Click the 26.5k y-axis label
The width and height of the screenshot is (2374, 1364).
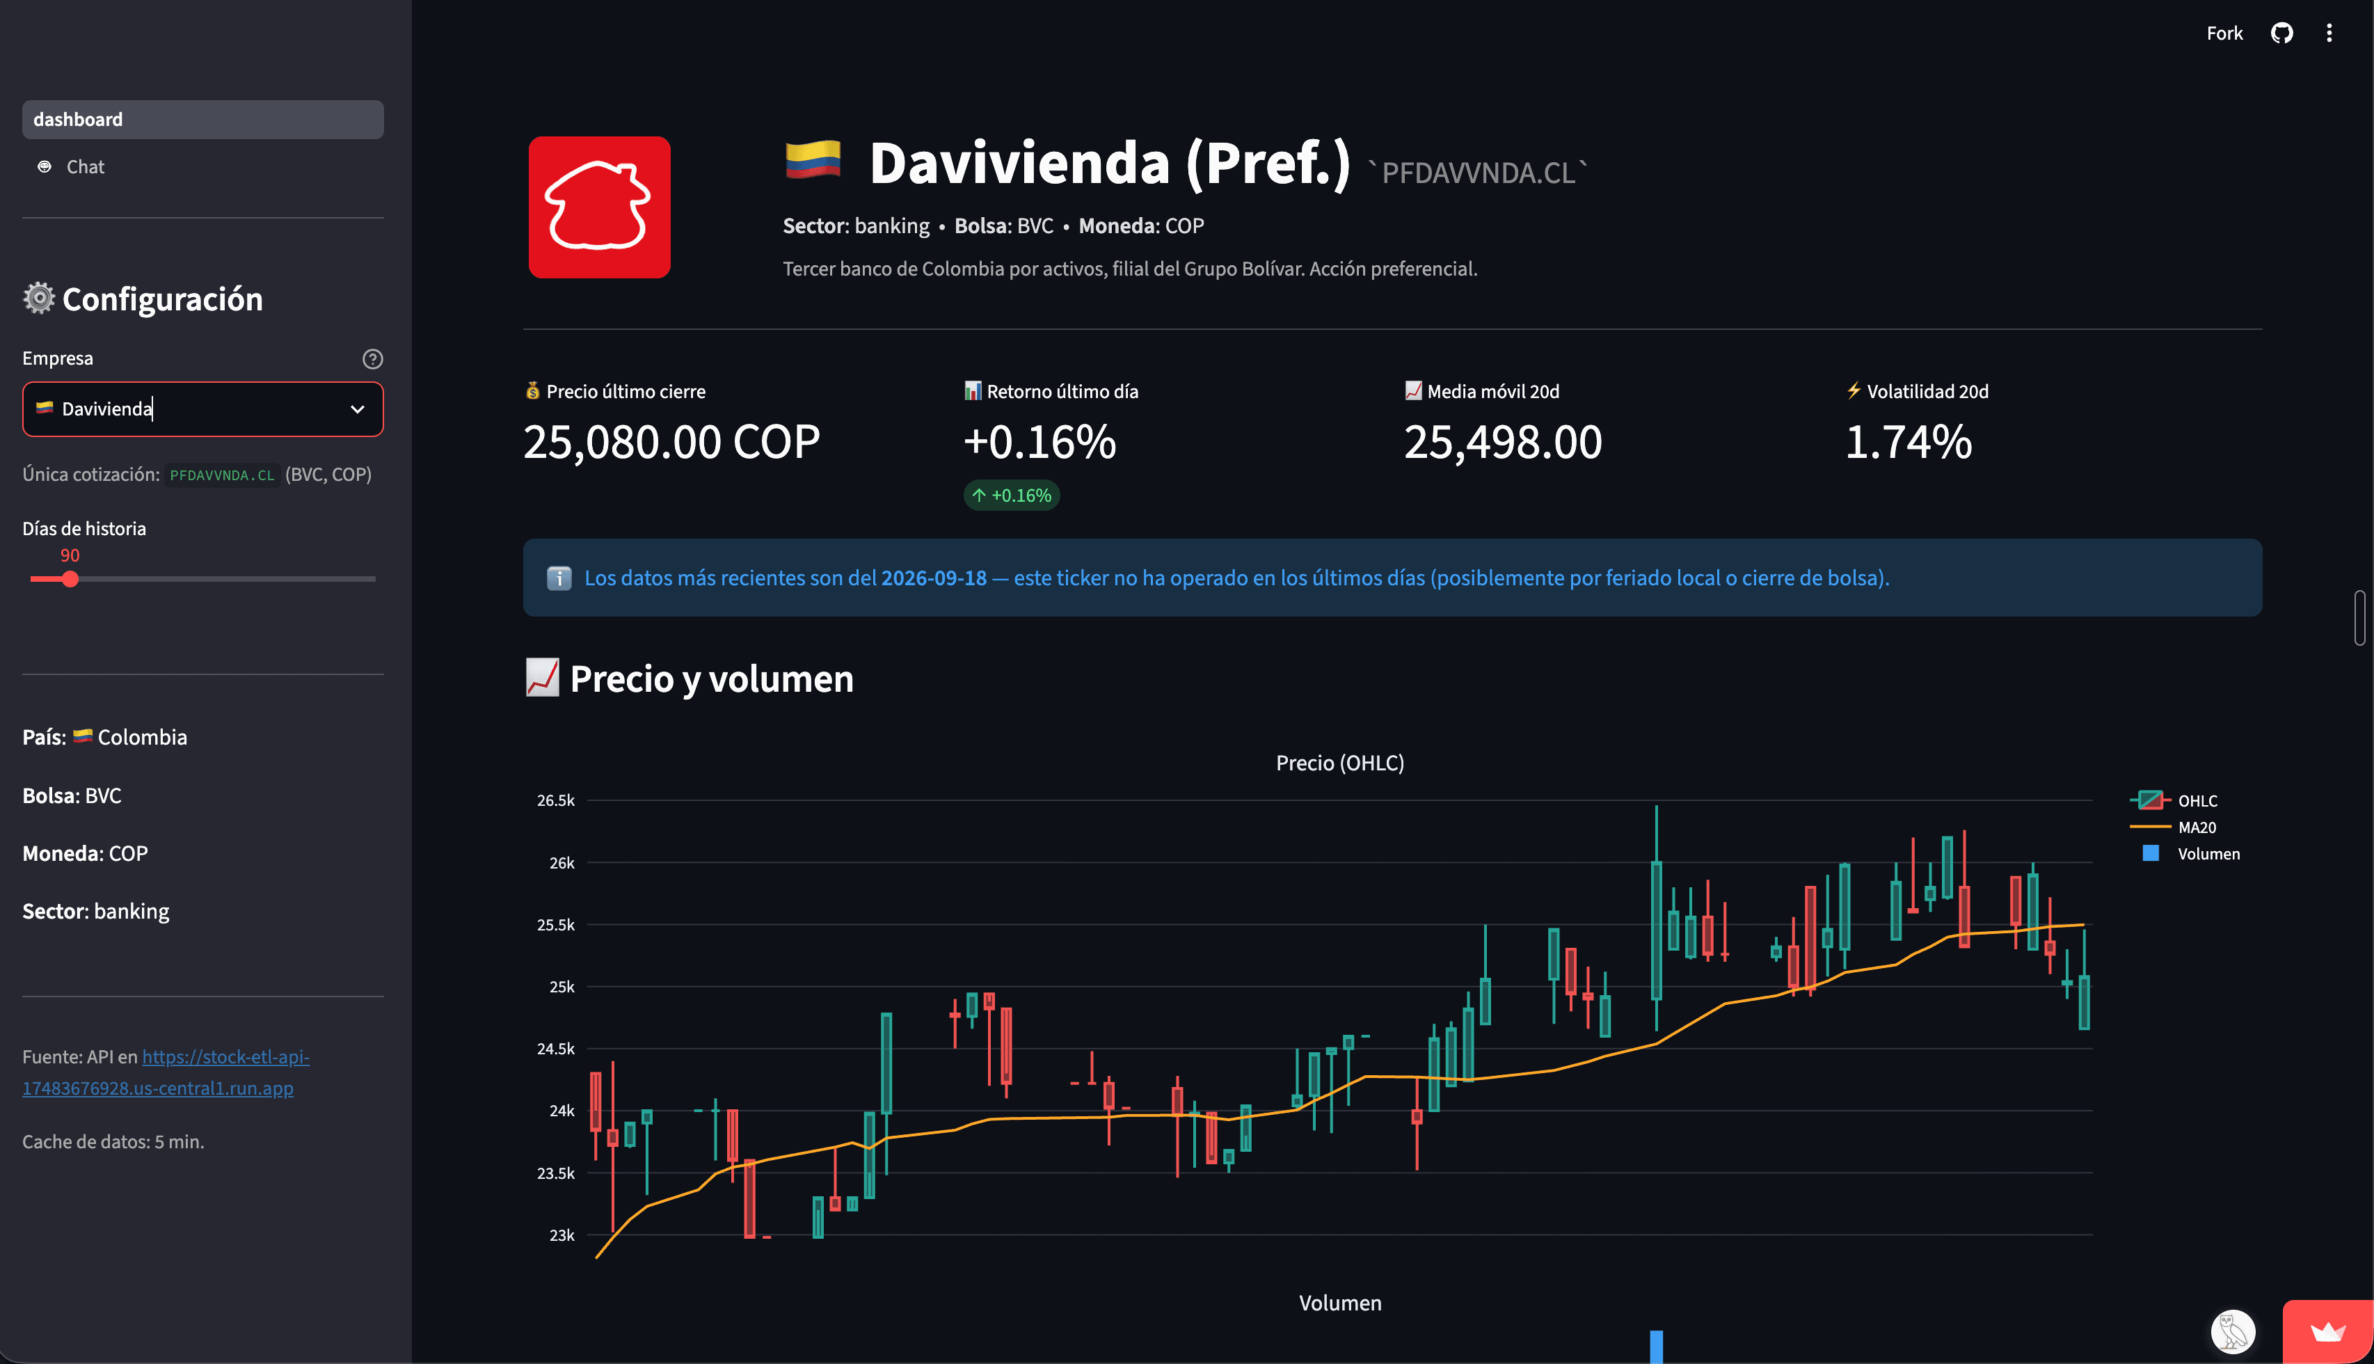pos(555,800)
